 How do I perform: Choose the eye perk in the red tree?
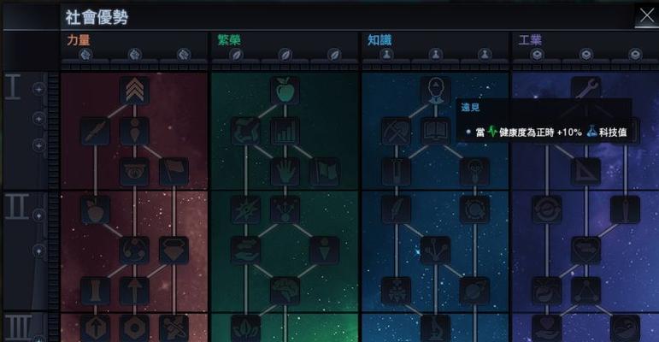134,172
